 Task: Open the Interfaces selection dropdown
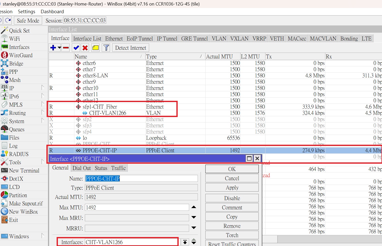coord(185,242)
